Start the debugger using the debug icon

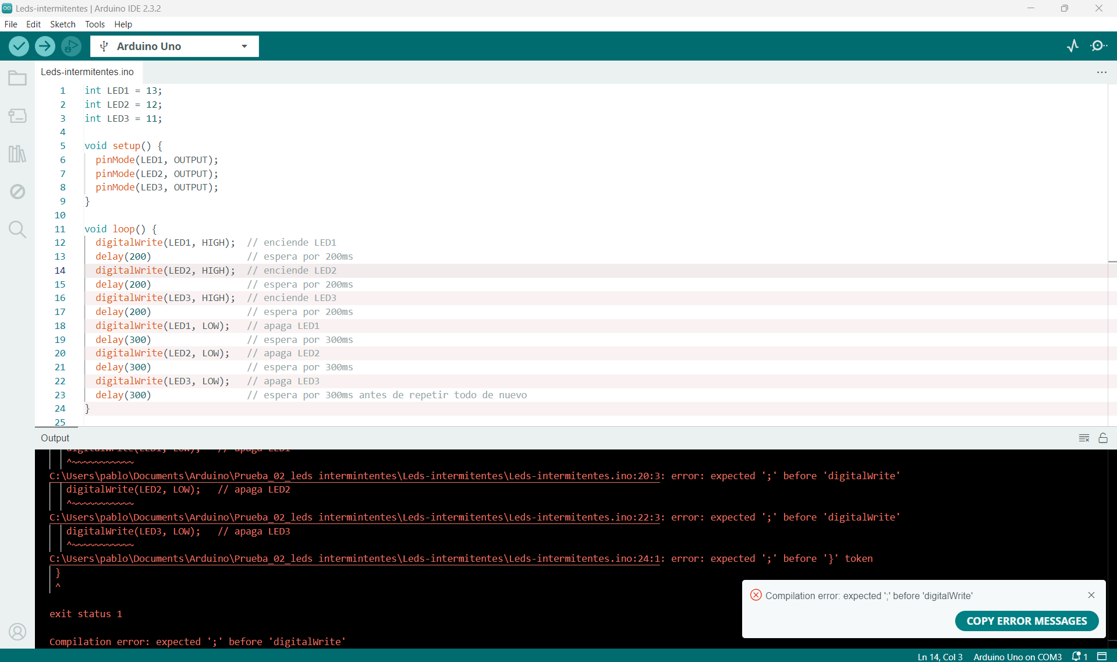(71, 46)
